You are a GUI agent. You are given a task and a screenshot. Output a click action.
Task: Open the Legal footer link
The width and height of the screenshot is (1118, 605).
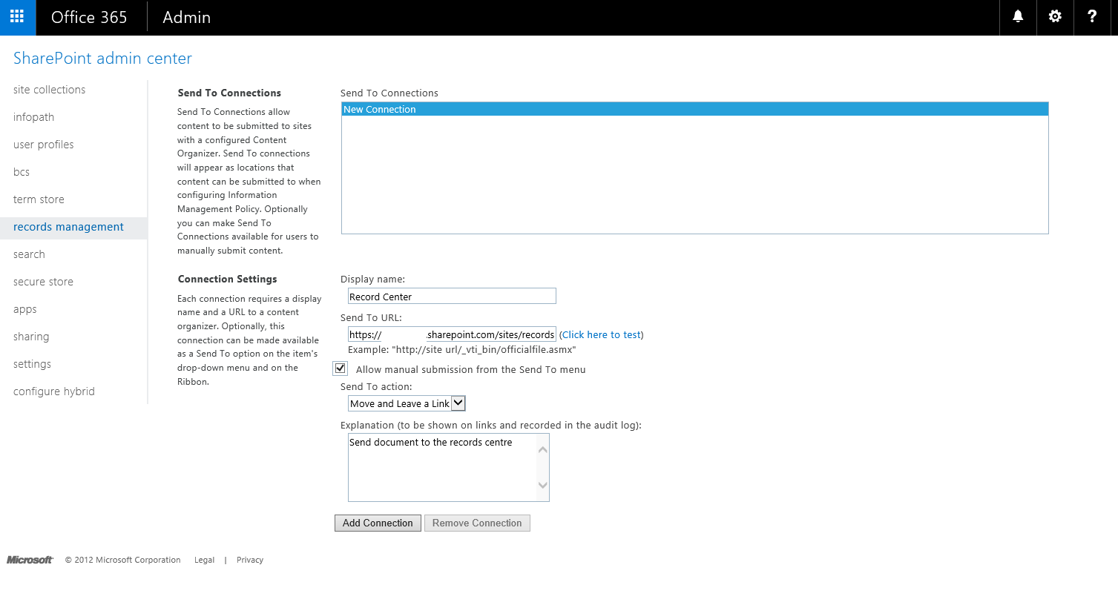(x=204, y=560)
